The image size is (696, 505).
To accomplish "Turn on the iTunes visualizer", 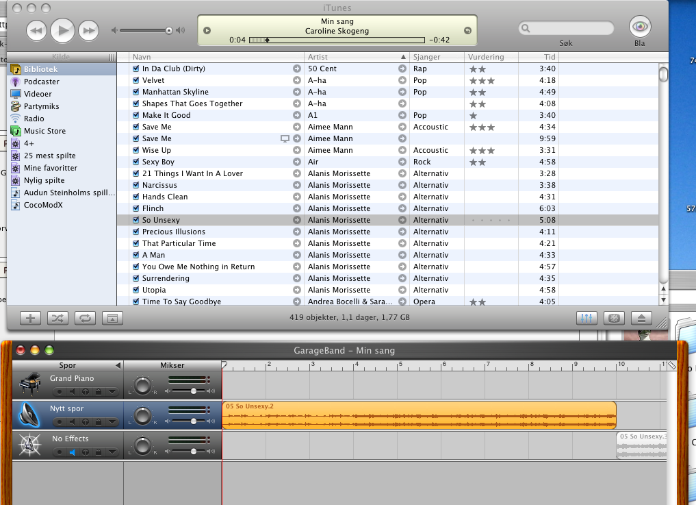I will [614, 318].
